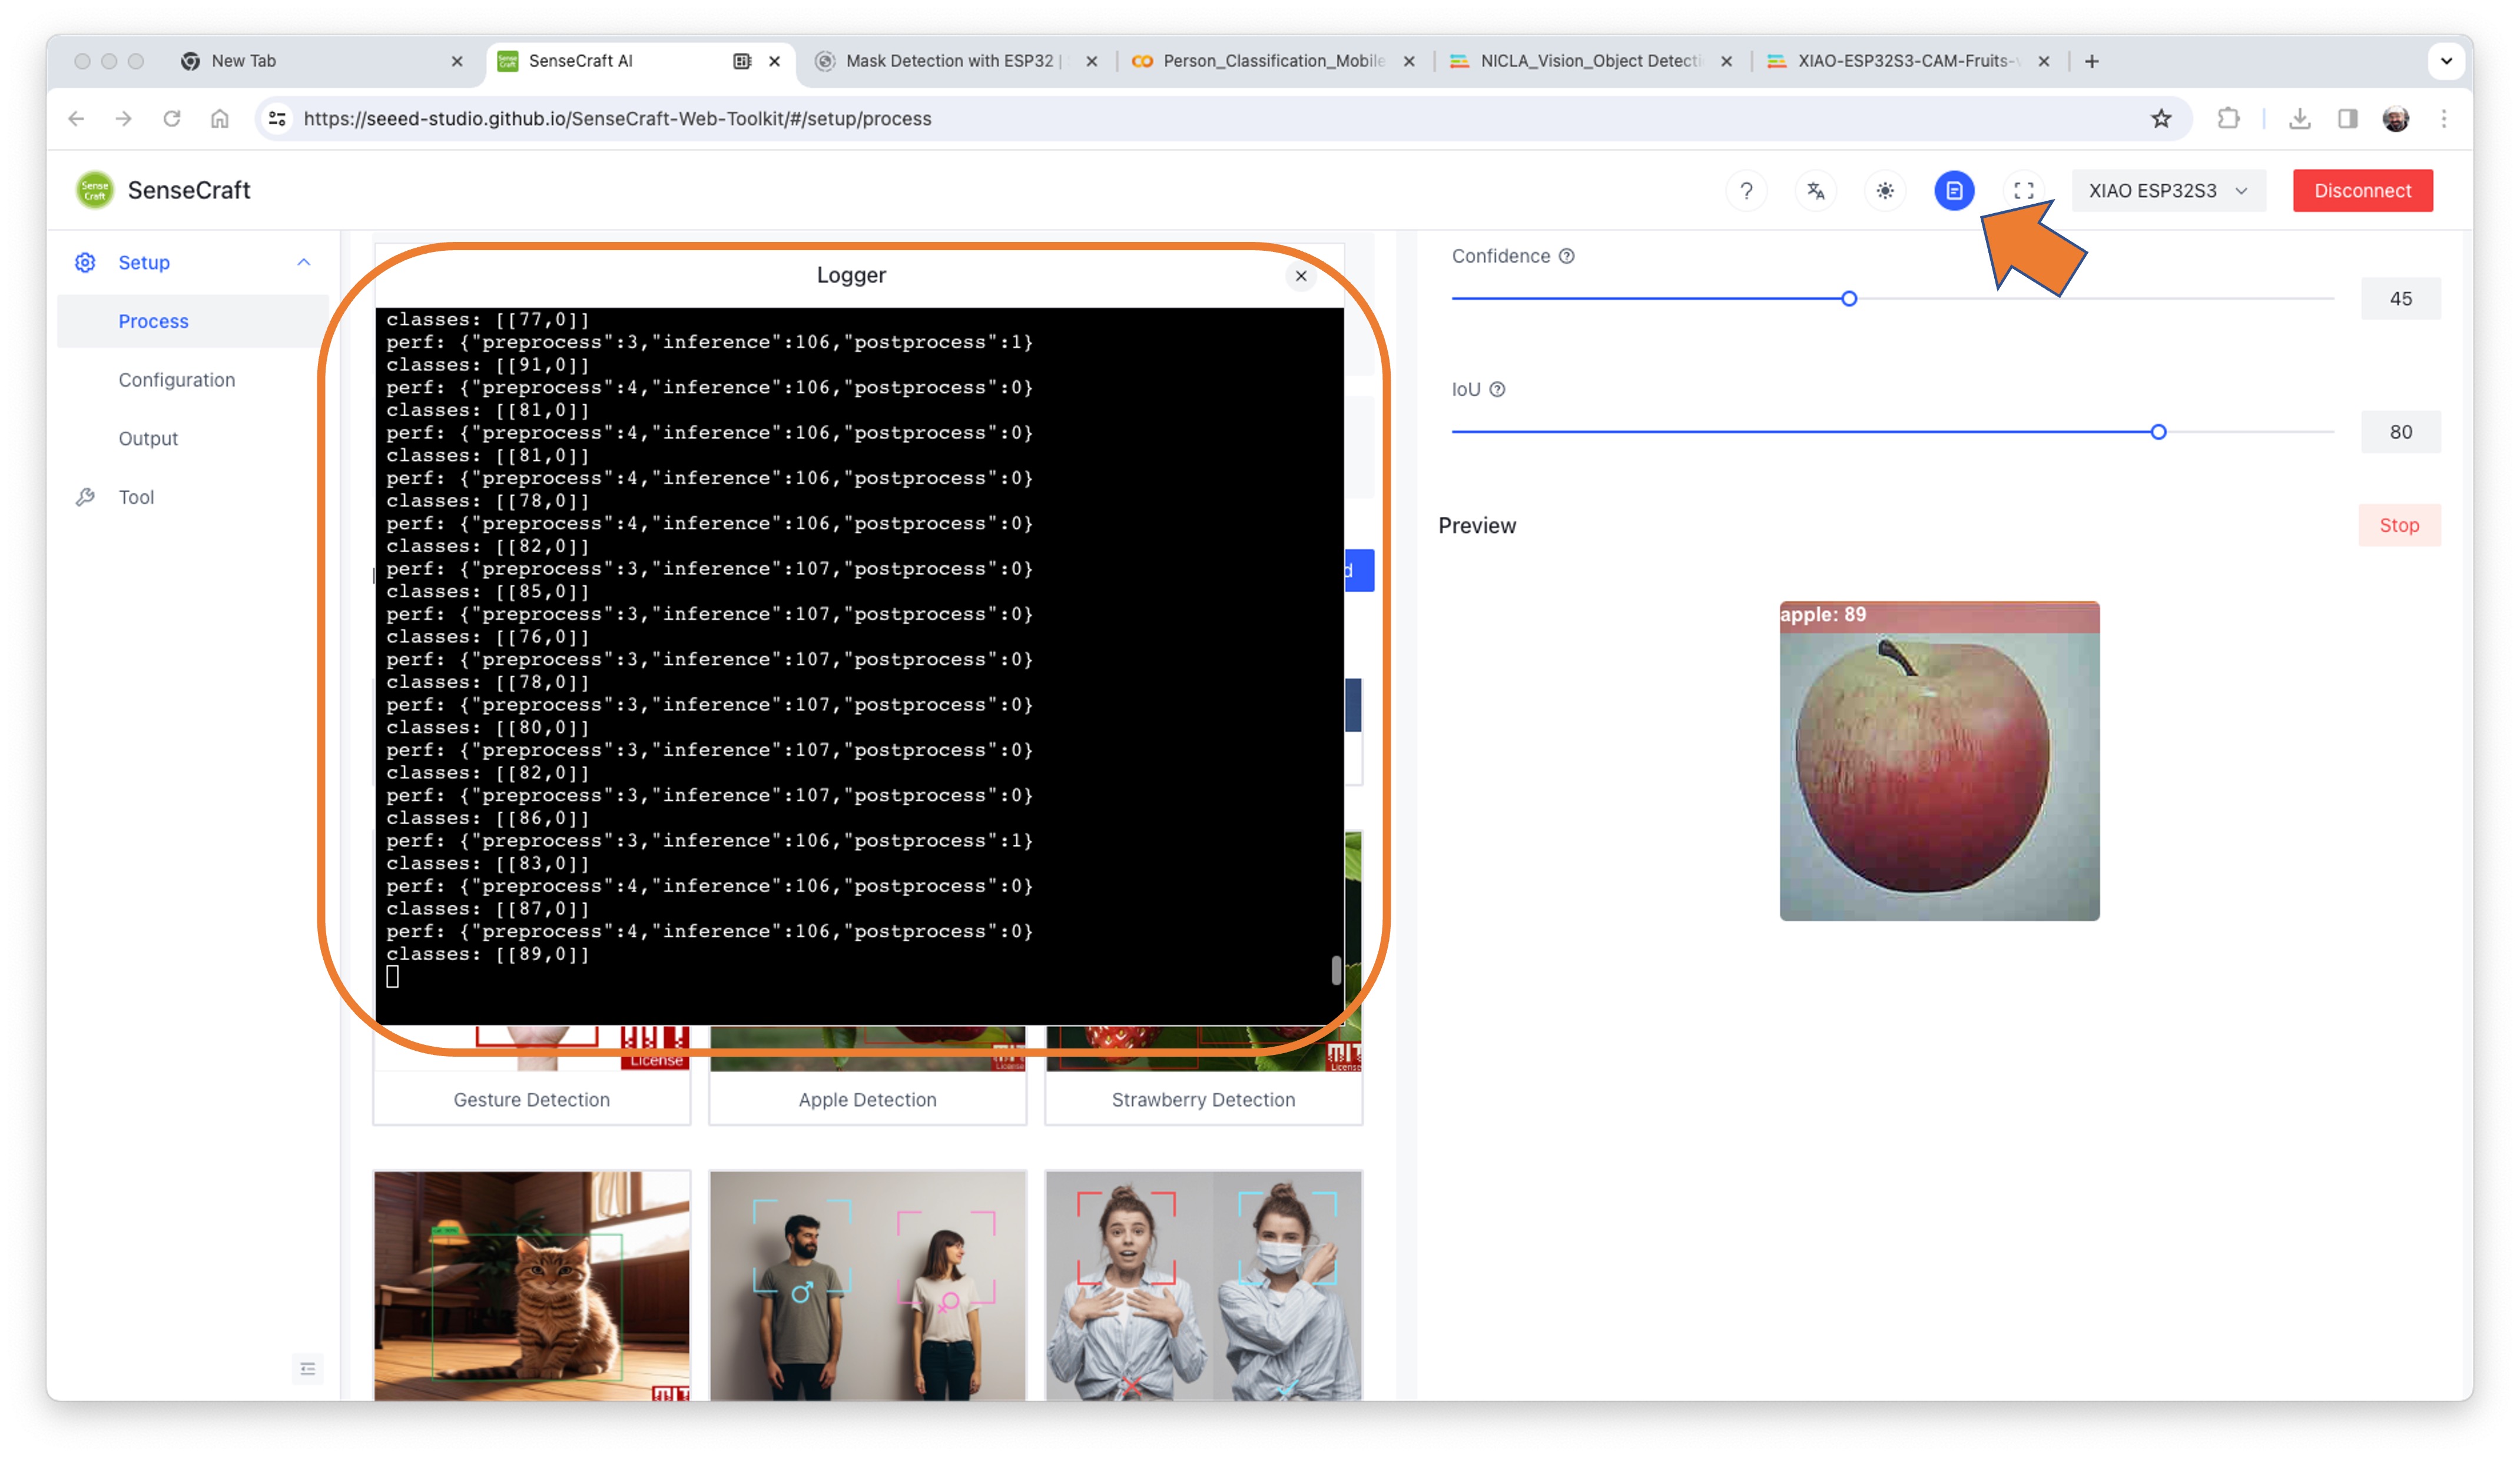Viewport: 2520px width, 1457px height.
Task: Click the site information icon in address bar
Action: coord(278,119)
